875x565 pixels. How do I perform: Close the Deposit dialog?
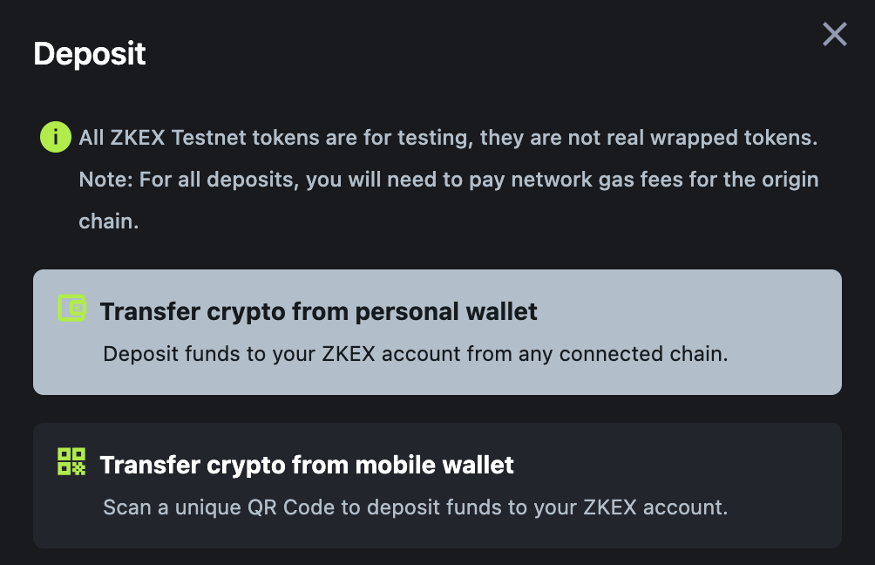(x=834, y=35)
